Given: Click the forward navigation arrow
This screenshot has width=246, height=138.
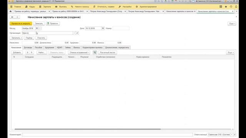Looking at the screenshot, I should [x=17, y=17].
